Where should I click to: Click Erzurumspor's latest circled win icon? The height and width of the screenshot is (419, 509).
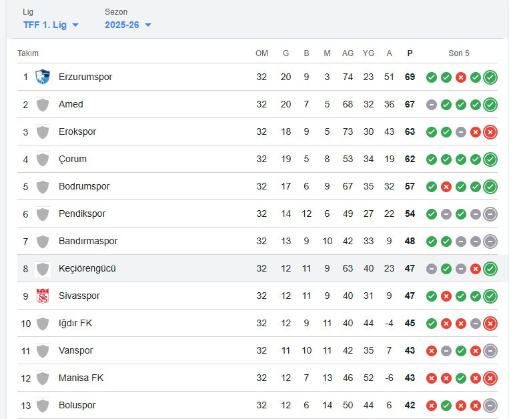(490, 77)
